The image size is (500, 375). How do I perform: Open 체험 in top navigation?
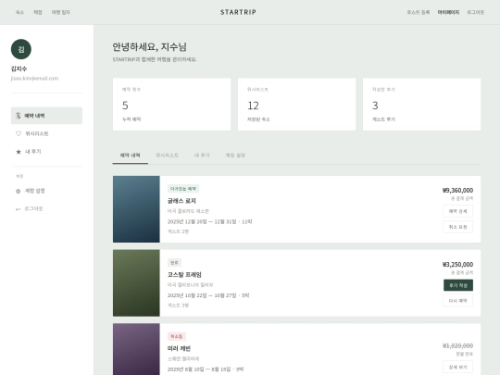(x=38, y=12)
